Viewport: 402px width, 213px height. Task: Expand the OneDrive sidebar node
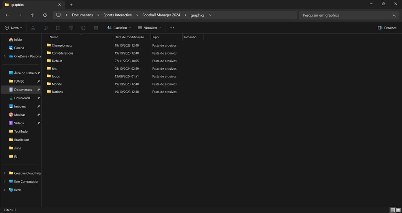click(x=4, y=56)
